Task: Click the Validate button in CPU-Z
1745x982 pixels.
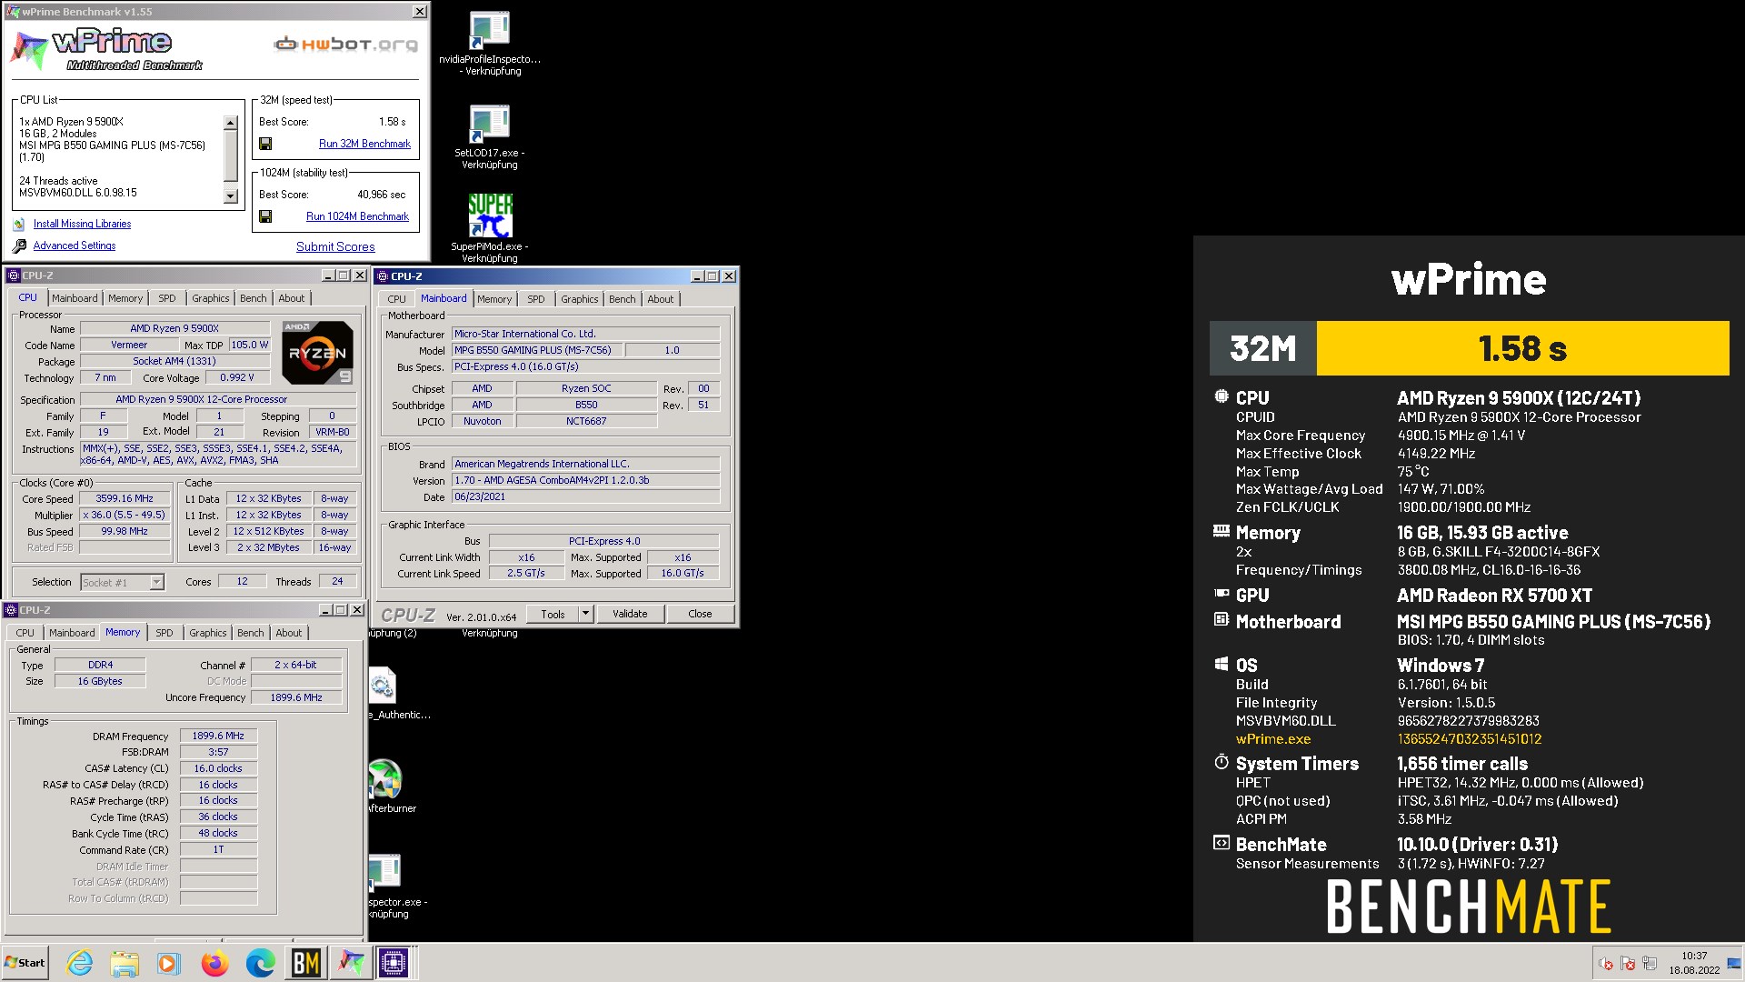Action: 630,614
